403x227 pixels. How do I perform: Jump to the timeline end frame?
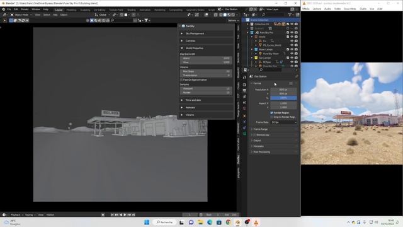[133, 214]
